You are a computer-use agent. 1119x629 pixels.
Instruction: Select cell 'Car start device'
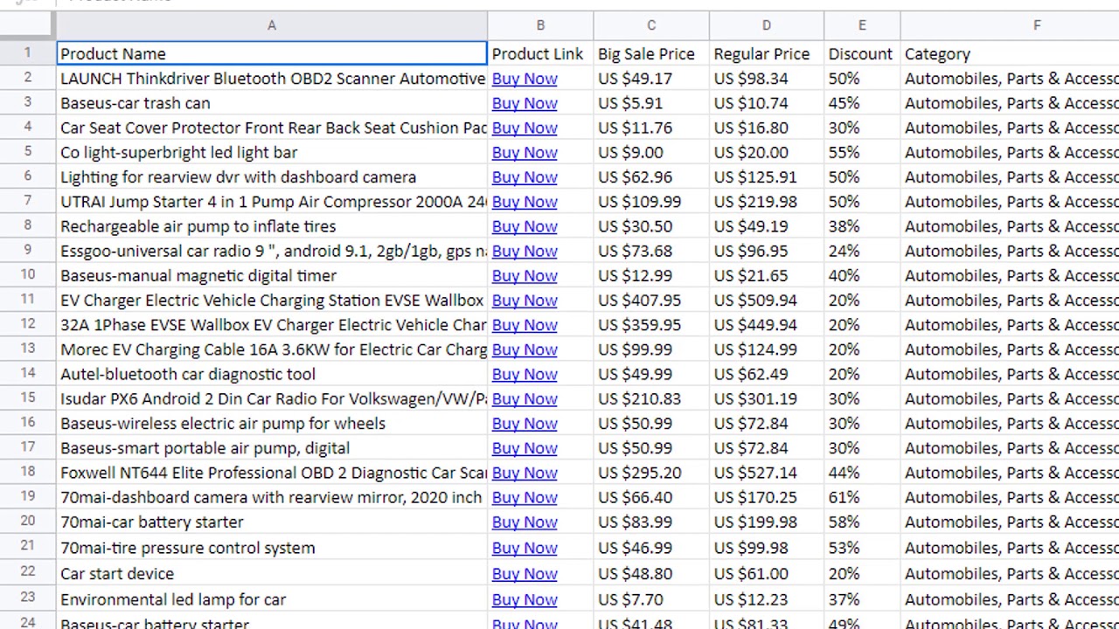coord(272,574)
